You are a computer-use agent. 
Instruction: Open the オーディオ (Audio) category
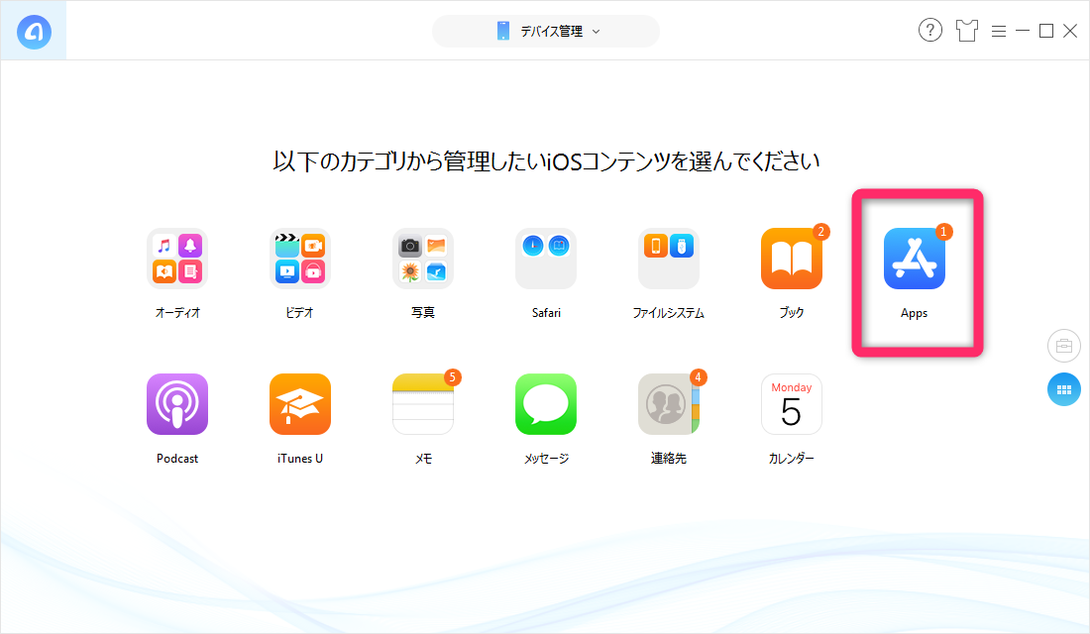pos(177,259)
